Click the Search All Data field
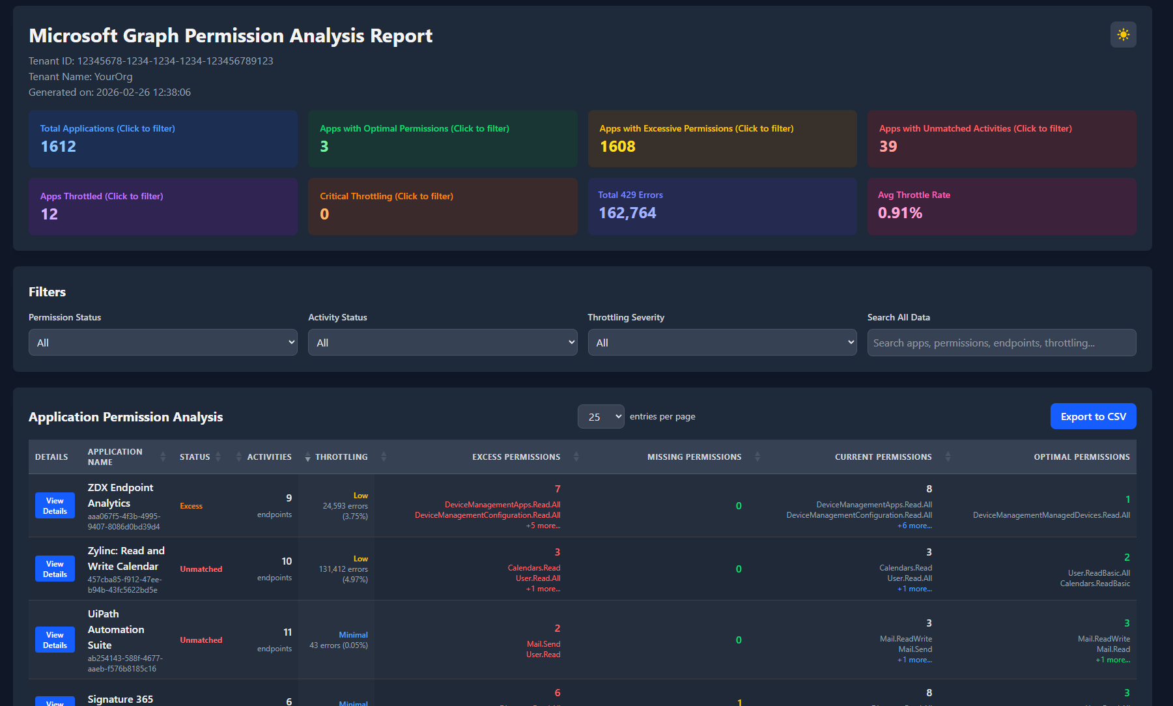The width and height of the screenshot is (1173, 706). pos(1001,342)
